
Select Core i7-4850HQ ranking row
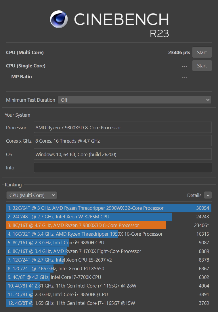click(x=108, y=294)
